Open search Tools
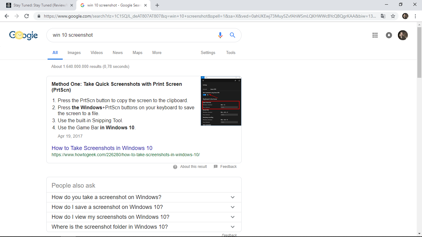Viewport: 422px width, 237px height. coord(231,53)
